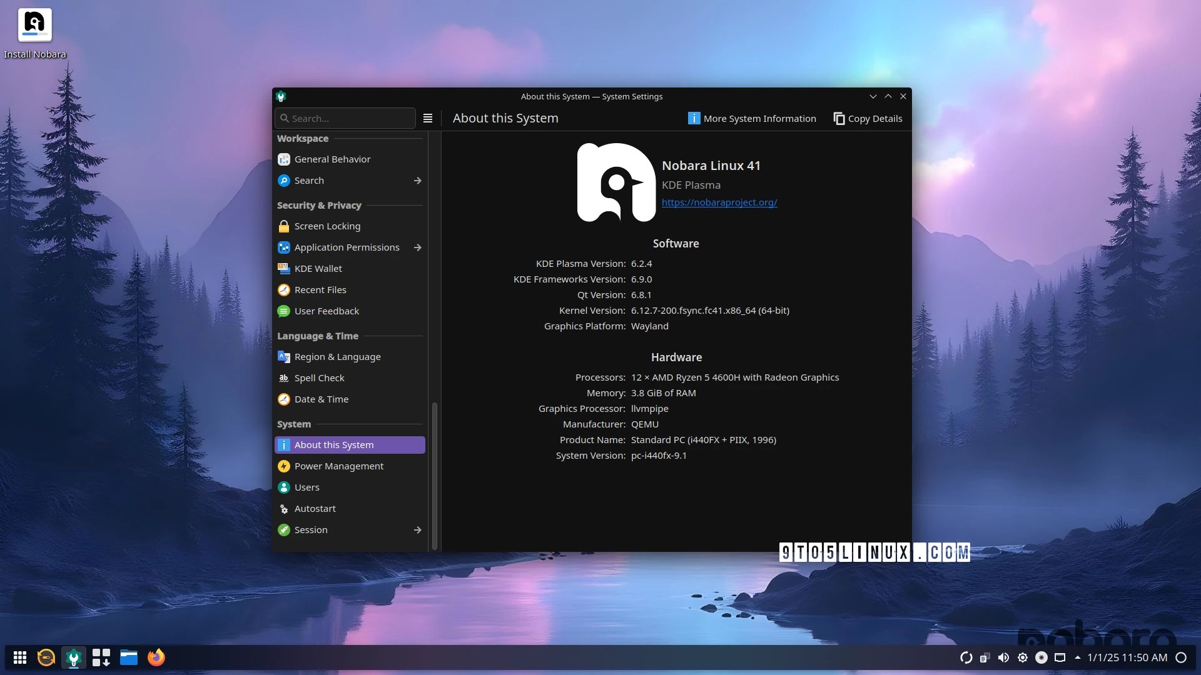
Task: Show hidden system tray icons arrow
Action: click(1077, 657)
